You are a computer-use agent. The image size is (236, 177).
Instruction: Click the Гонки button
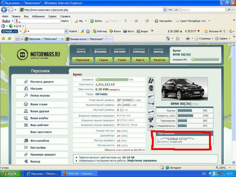coord(122,60)
